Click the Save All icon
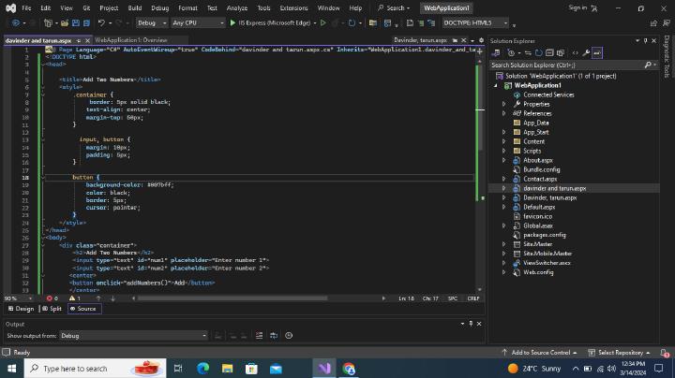The width and height of the screenshot is (675, 378). pyautogui.click(x=86, y=22)
